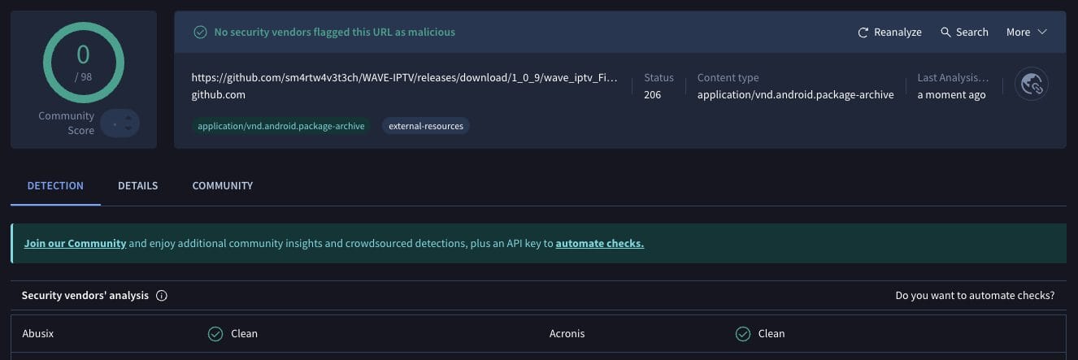Select the external-resources tag
This screenshot has height=360, width=1078.
[x=426, y=126]
